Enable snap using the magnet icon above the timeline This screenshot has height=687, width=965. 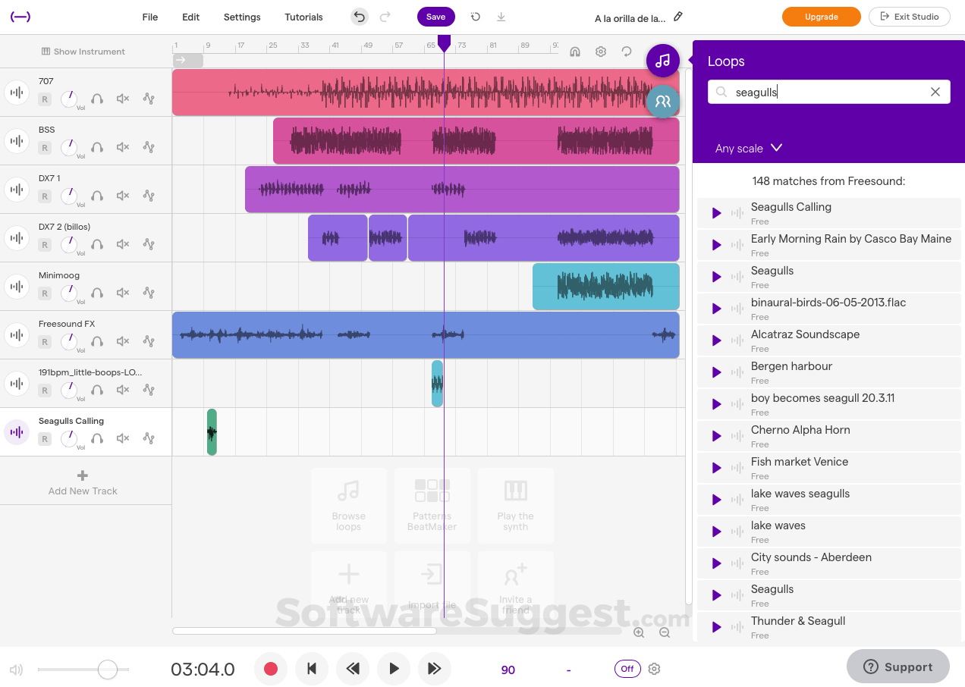click(x=574, y=52)
